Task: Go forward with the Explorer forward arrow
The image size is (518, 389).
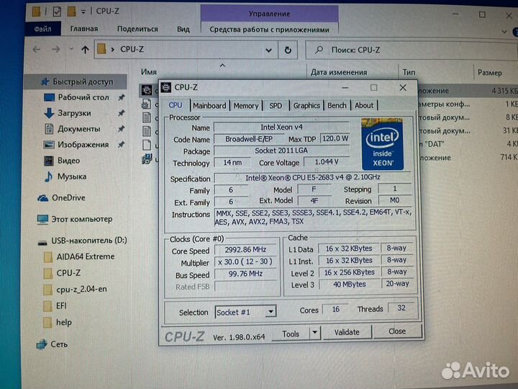Action: tap(56, 50)
